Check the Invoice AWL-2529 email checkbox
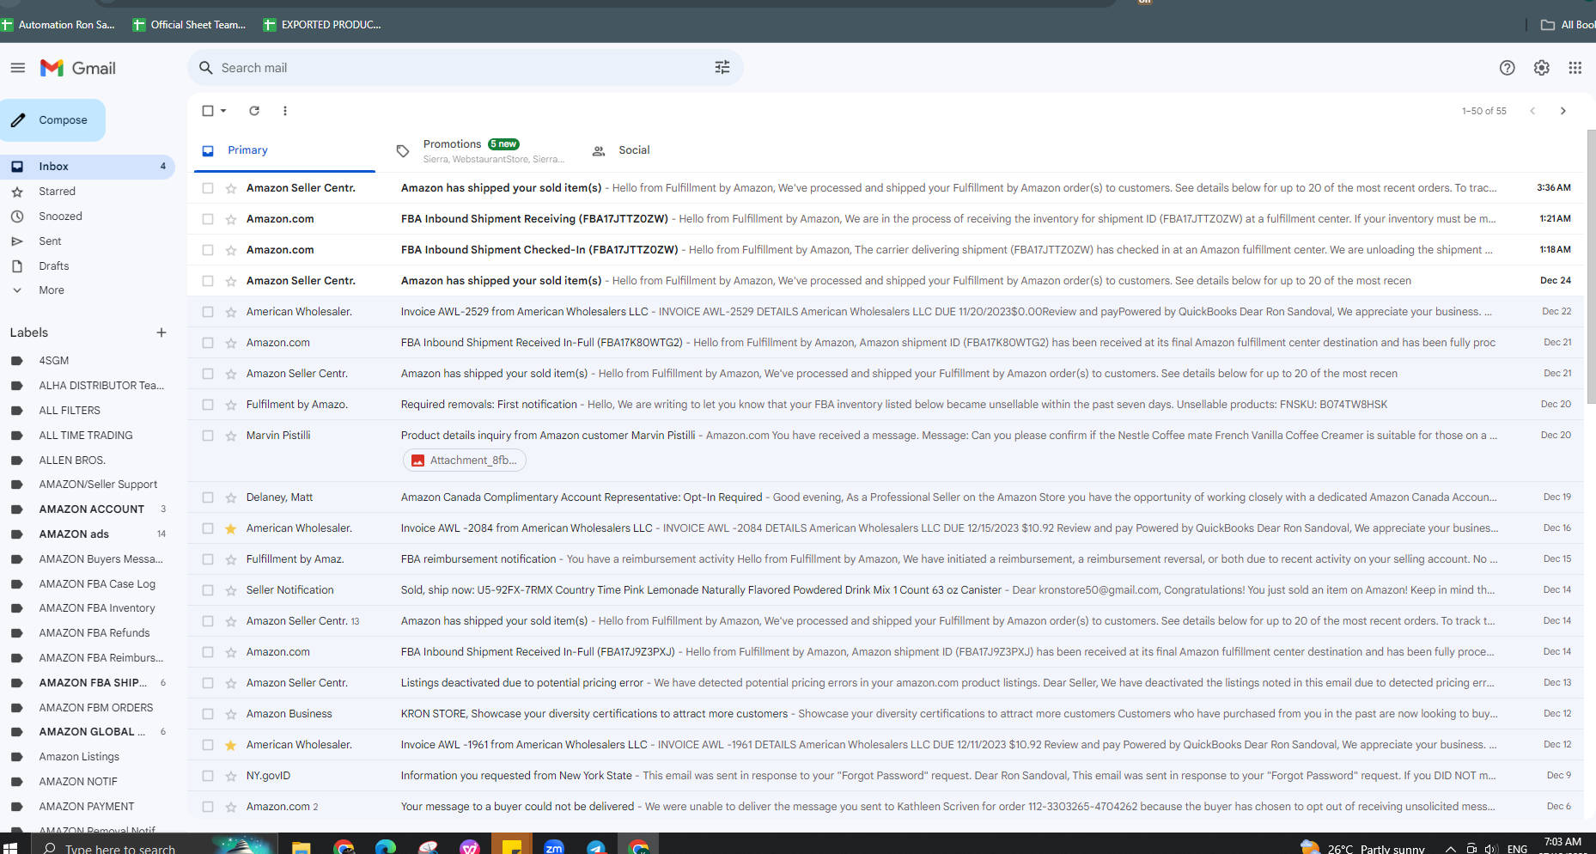 pyautogui.click(x=208, y=312)
